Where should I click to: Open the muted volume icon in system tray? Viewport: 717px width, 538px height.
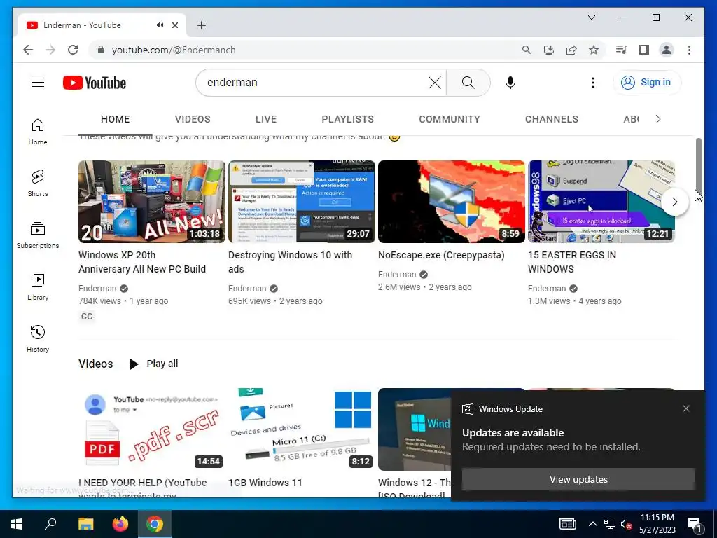click(626, 524)
